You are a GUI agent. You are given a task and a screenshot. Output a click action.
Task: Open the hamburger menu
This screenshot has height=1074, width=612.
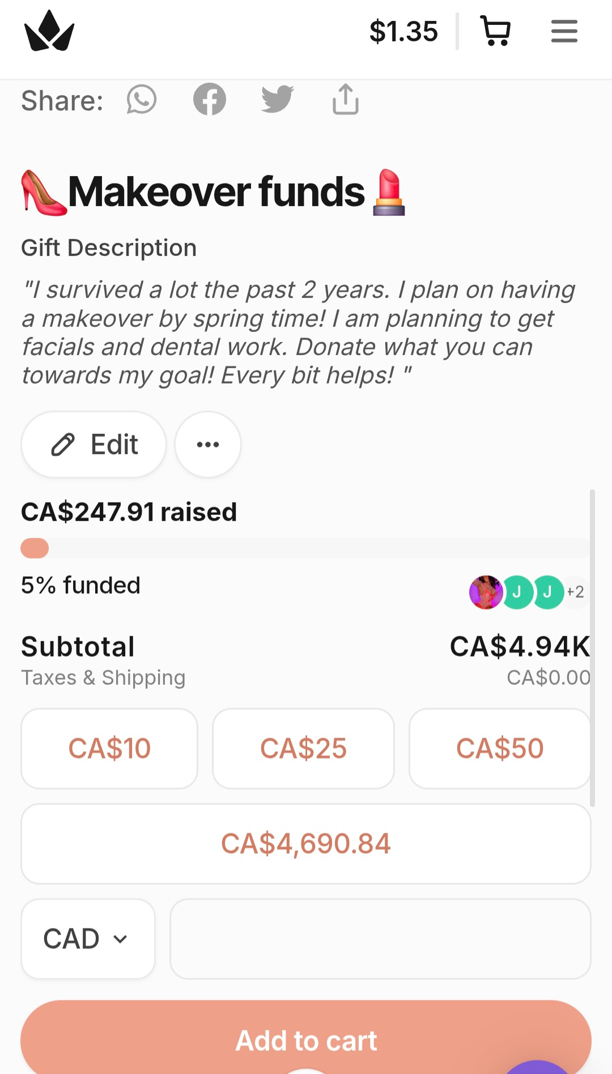pos(564,31)
